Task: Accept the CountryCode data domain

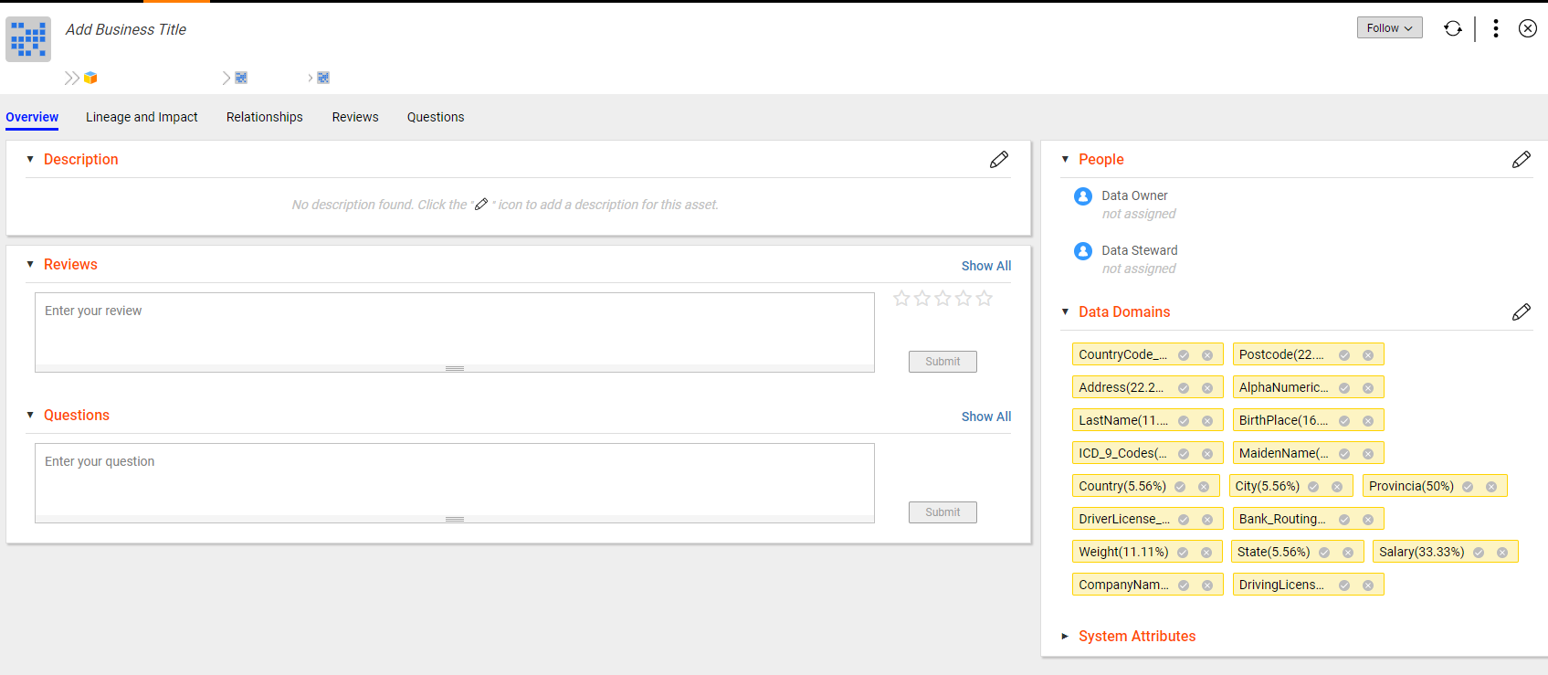Action: click(1184, 355)
